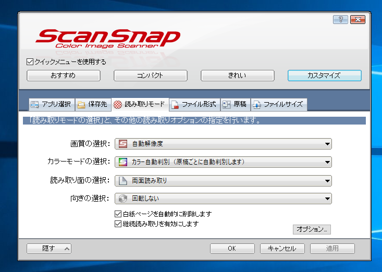382x272 pixels.
Task: Click the ファイルサイズ tab icon
Action: pos(257,105)
